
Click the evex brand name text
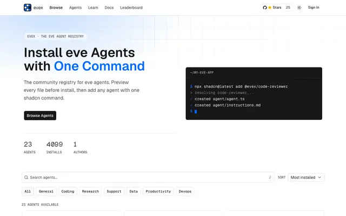(38, 8)
